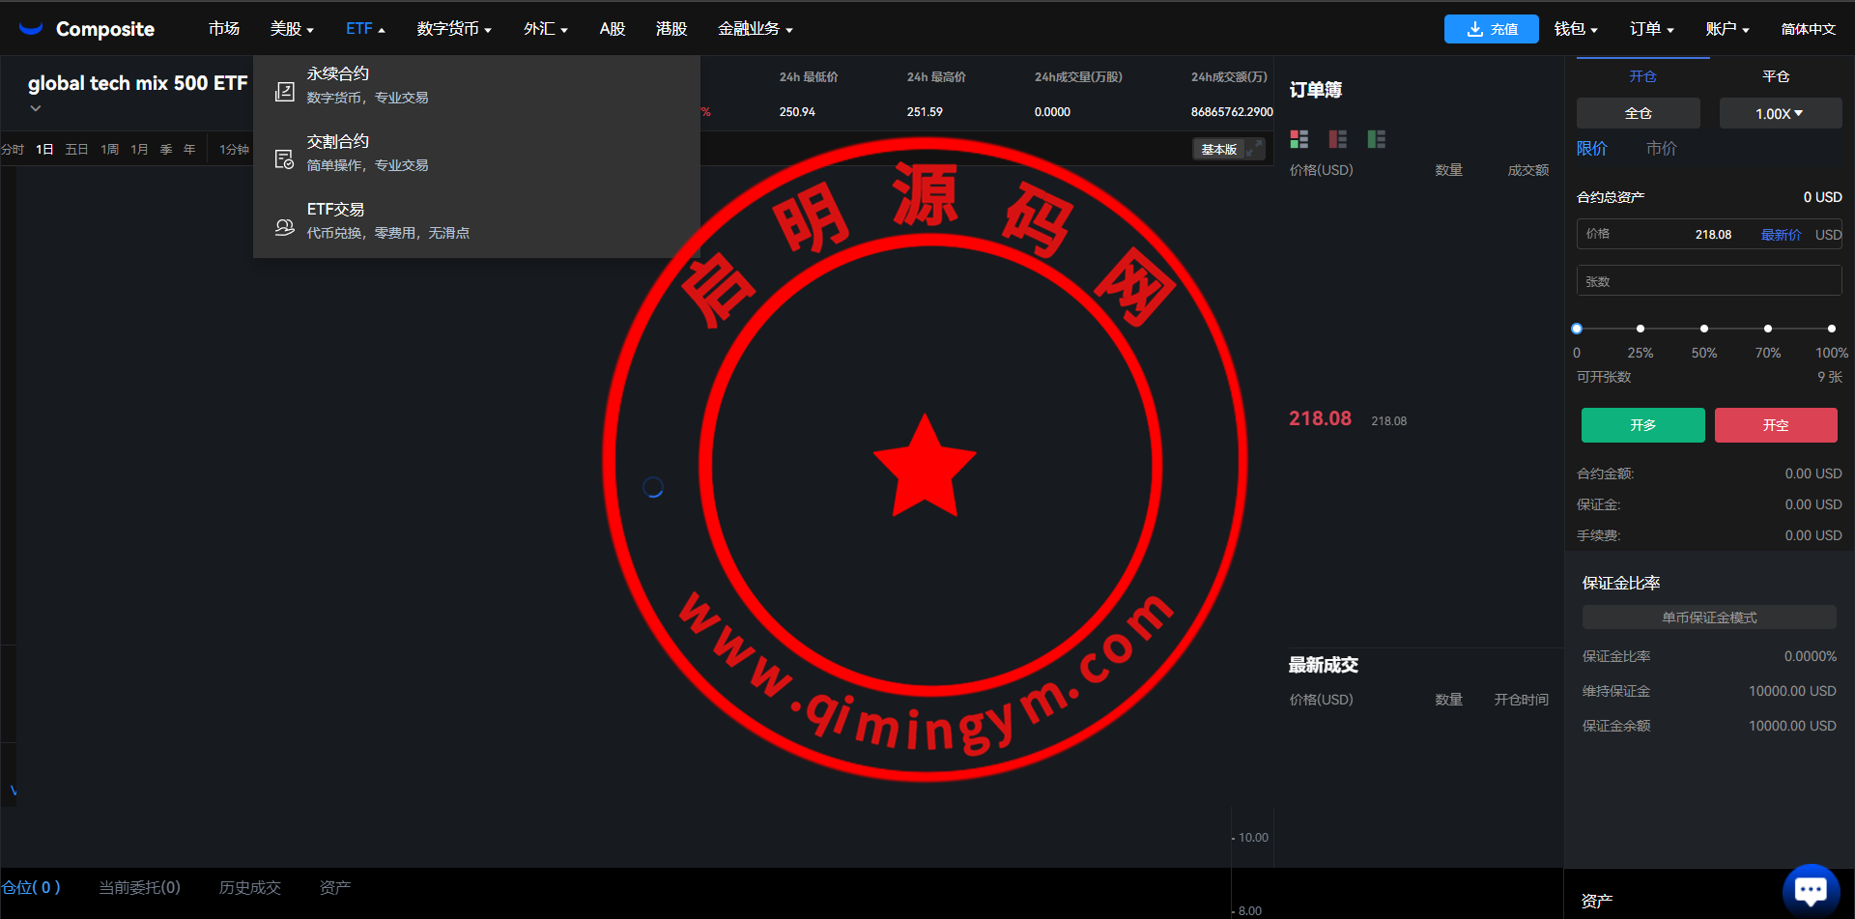Show buy-orders-only order book view
Screen dimensions: 1855x919
(1376, 139)
